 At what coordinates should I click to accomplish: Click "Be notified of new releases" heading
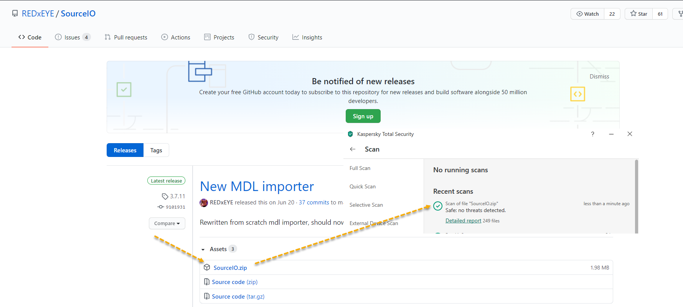[x=363, y=81]
